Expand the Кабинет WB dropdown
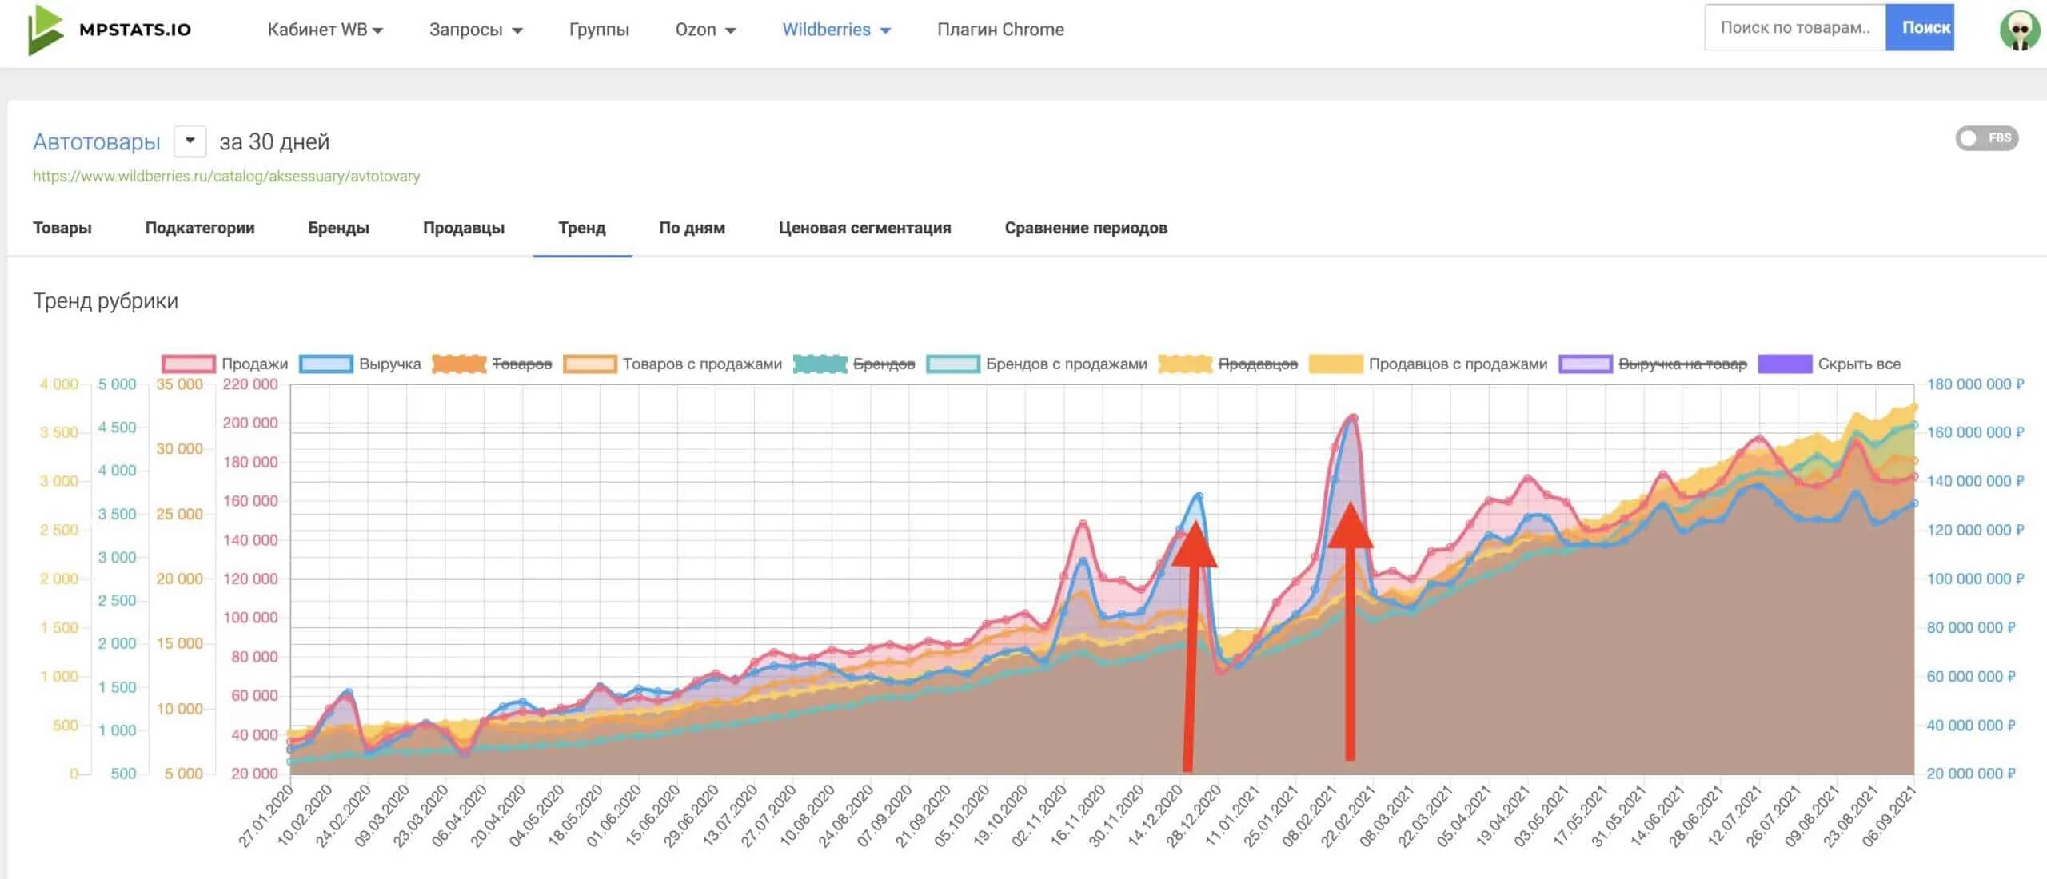 coord(325,30)
